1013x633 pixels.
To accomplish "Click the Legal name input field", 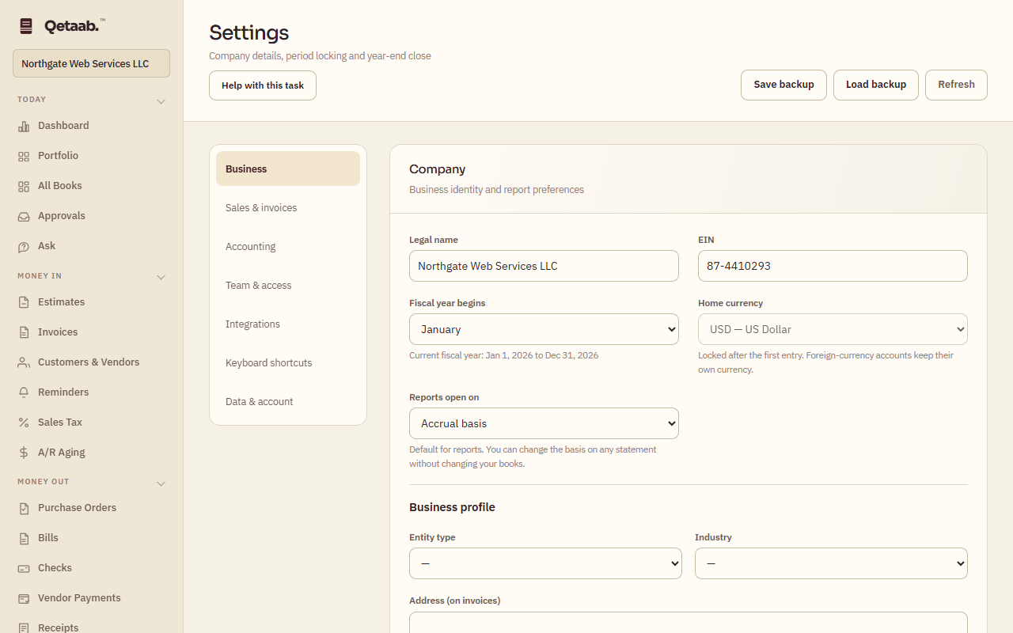I will click(x=544, y=266).
